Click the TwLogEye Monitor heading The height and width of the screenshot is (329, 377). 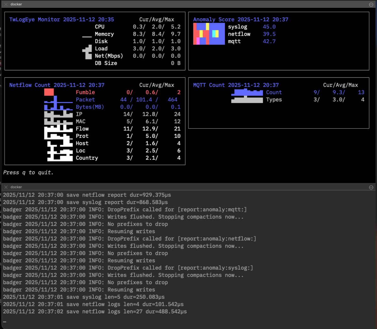click(62, 19)
